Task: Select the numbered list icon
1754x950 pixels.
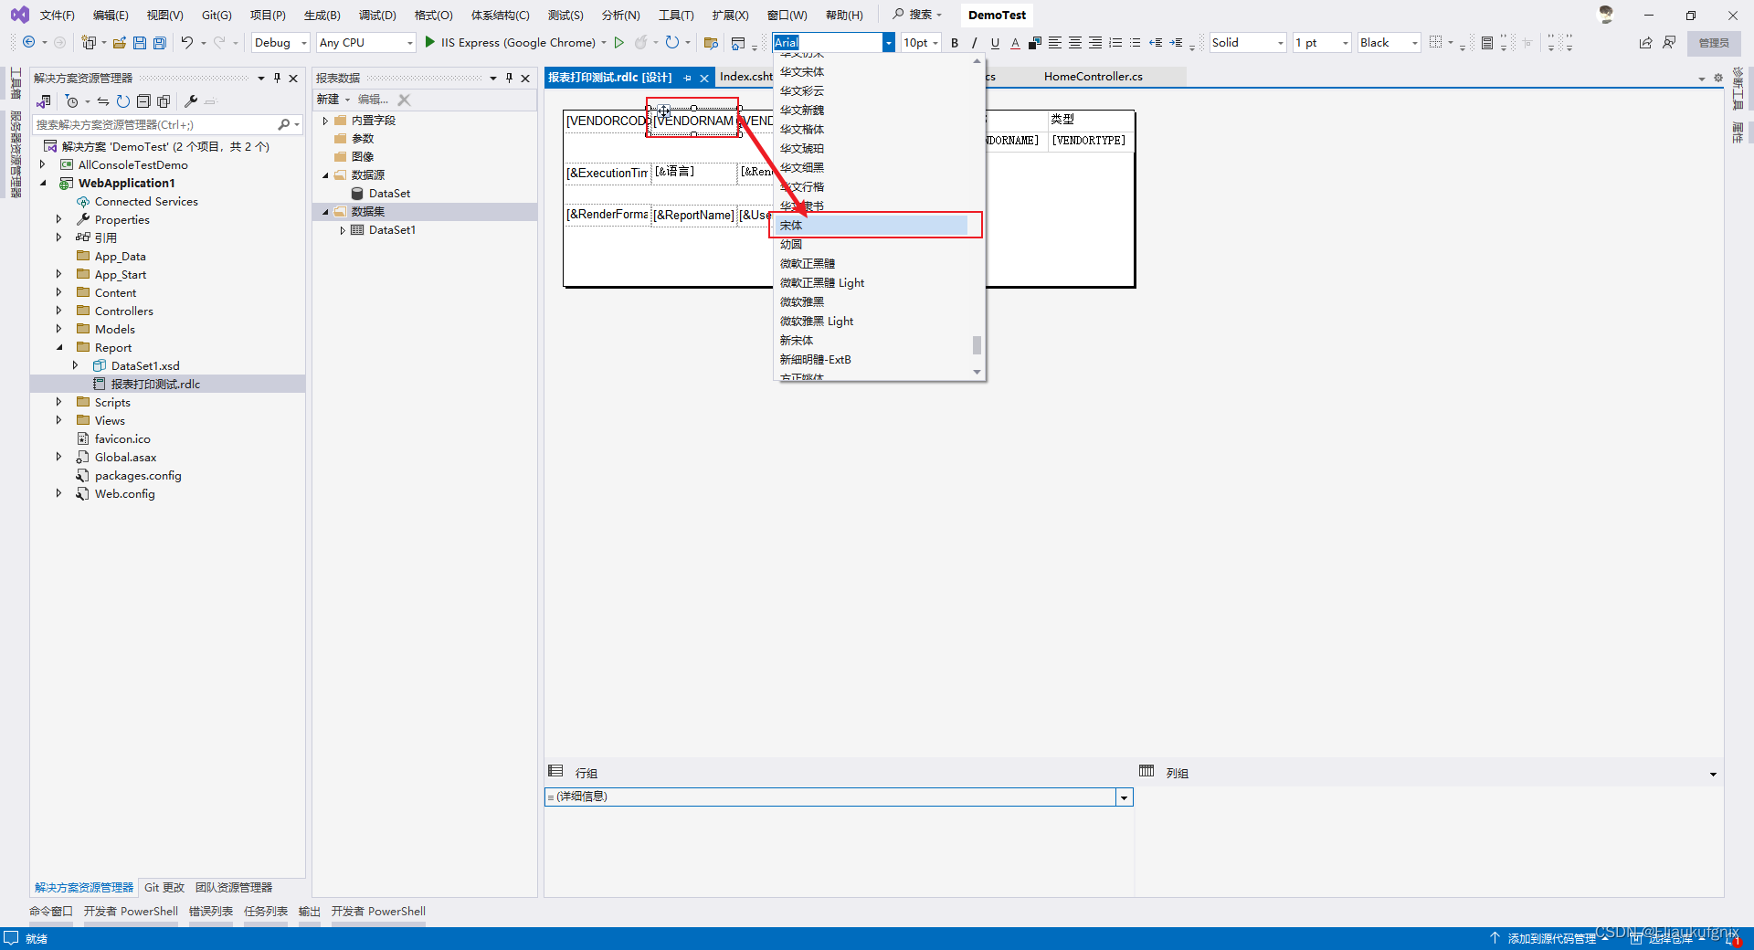Action: coord(1115,42)
